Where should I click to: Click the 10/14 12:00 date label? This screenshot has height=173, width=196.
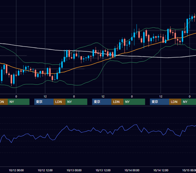pos(161,170)
